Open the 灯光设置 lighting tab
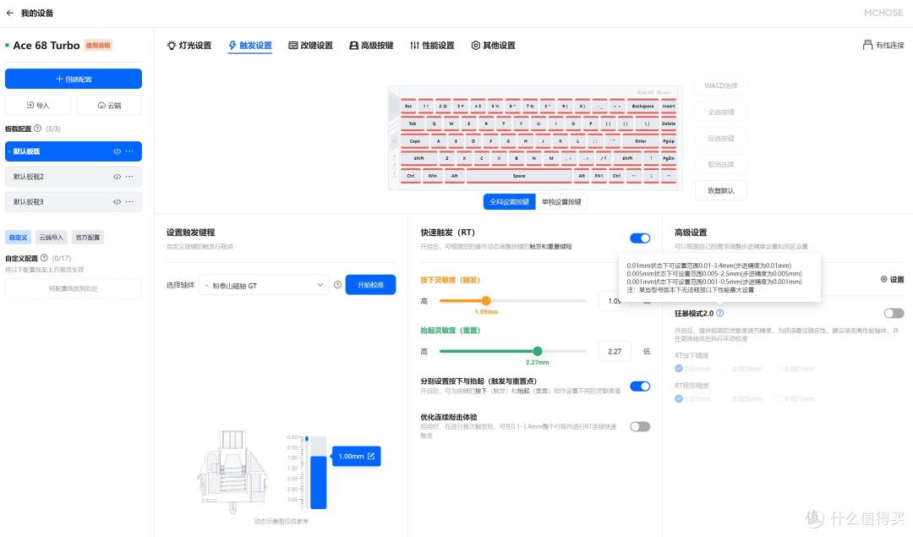Viewport: 913px width, 537px height. [189, 46]
